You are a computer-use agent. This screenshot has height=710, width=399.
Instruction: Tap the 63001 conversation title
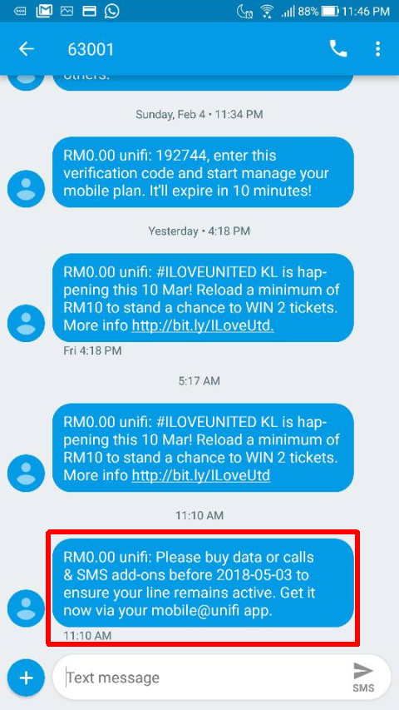pos(91,49)
